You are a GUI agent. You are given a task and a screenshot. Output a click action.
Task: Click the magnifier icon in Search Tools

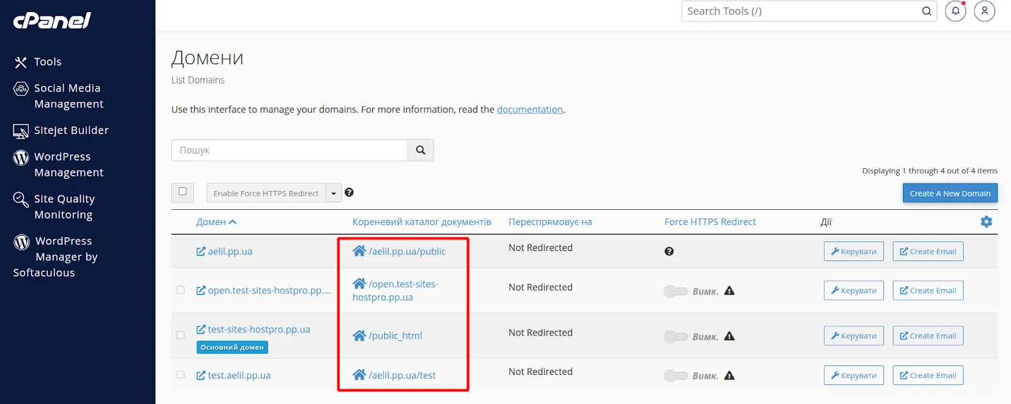tap(926, 11)
